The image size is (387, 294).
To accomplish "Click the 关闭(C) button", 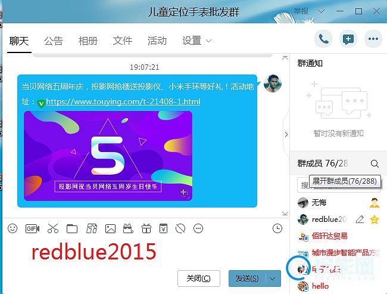I will pos(199,278).
